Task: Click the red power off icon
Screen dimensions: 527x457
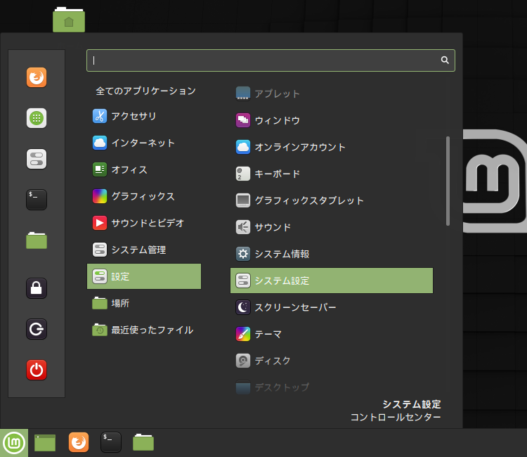Action: pyautogui.click(x=37, y=370)
